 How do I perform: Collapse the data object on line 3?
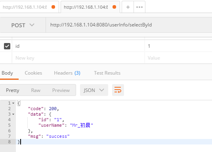[x=13, y=114]
